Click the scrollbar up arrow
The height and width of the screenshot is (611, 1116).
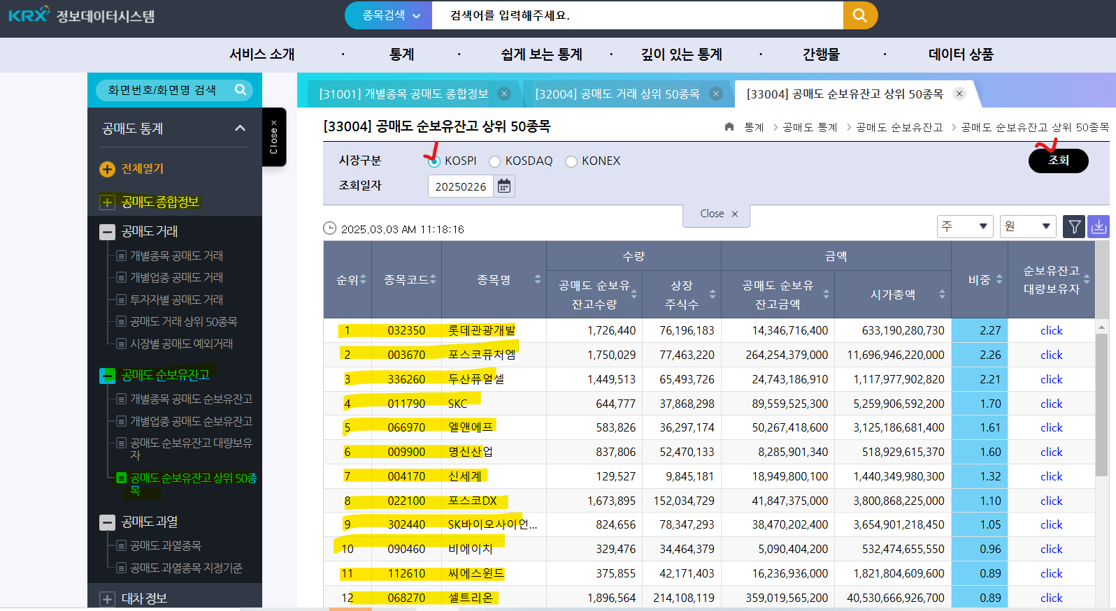click(x=1101, y=326)
